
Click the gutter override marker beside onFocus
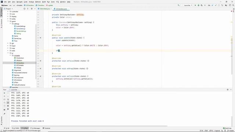(x=40, y=61)
